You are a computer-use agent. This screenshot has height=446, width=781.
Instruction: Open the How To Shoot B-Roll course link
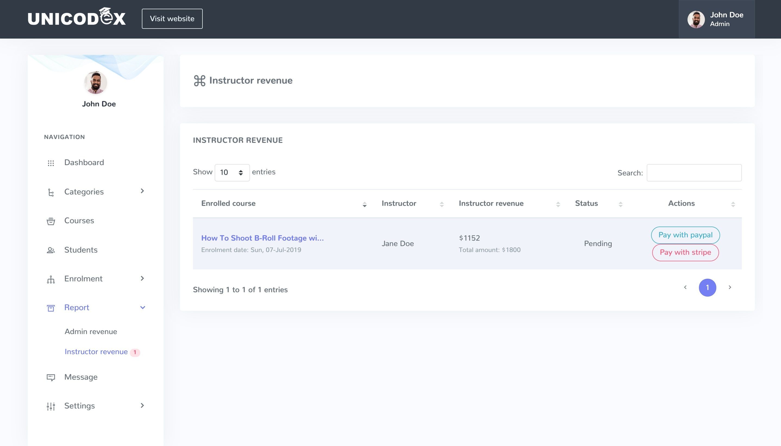click(x=262, y=238)
